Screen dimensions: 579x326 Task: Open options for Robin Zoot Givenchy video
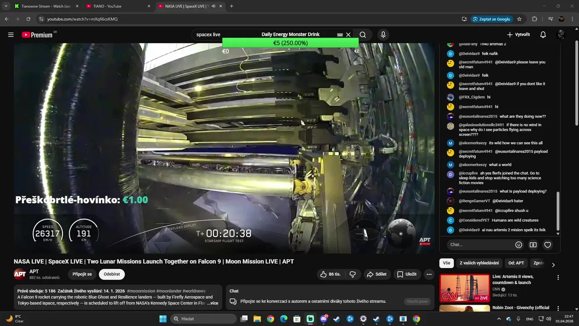(x=558, y=309)
